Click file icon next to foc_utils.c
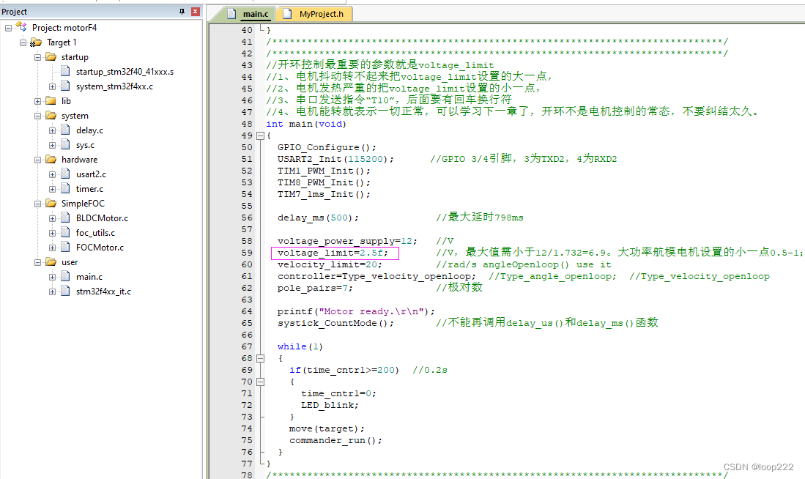Screen dimensions: 805x479 pos(65,233)
